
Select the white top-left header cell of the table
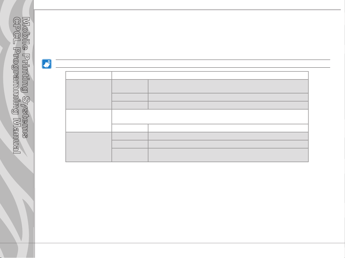pos(89,75)
